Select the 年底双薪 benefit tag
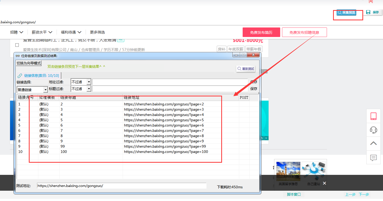The height and width of the screenshot is (201, 383). [236, 49]
